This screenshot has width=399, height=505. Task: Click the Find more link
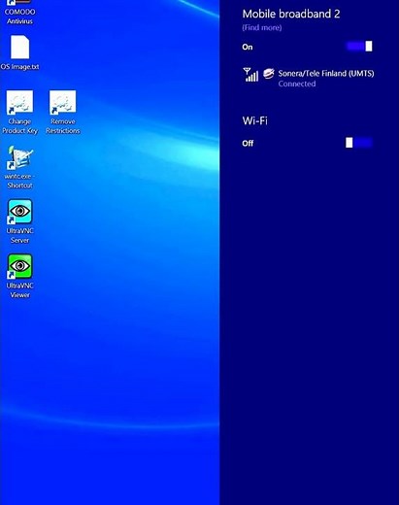tap(262, 27)
